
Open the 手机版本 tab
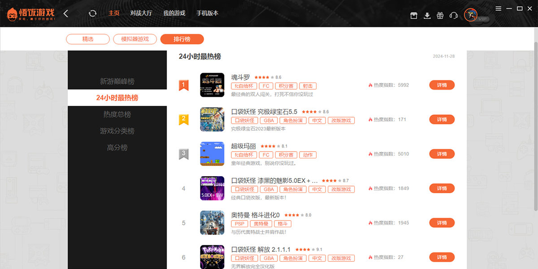[x=207, y=13]
